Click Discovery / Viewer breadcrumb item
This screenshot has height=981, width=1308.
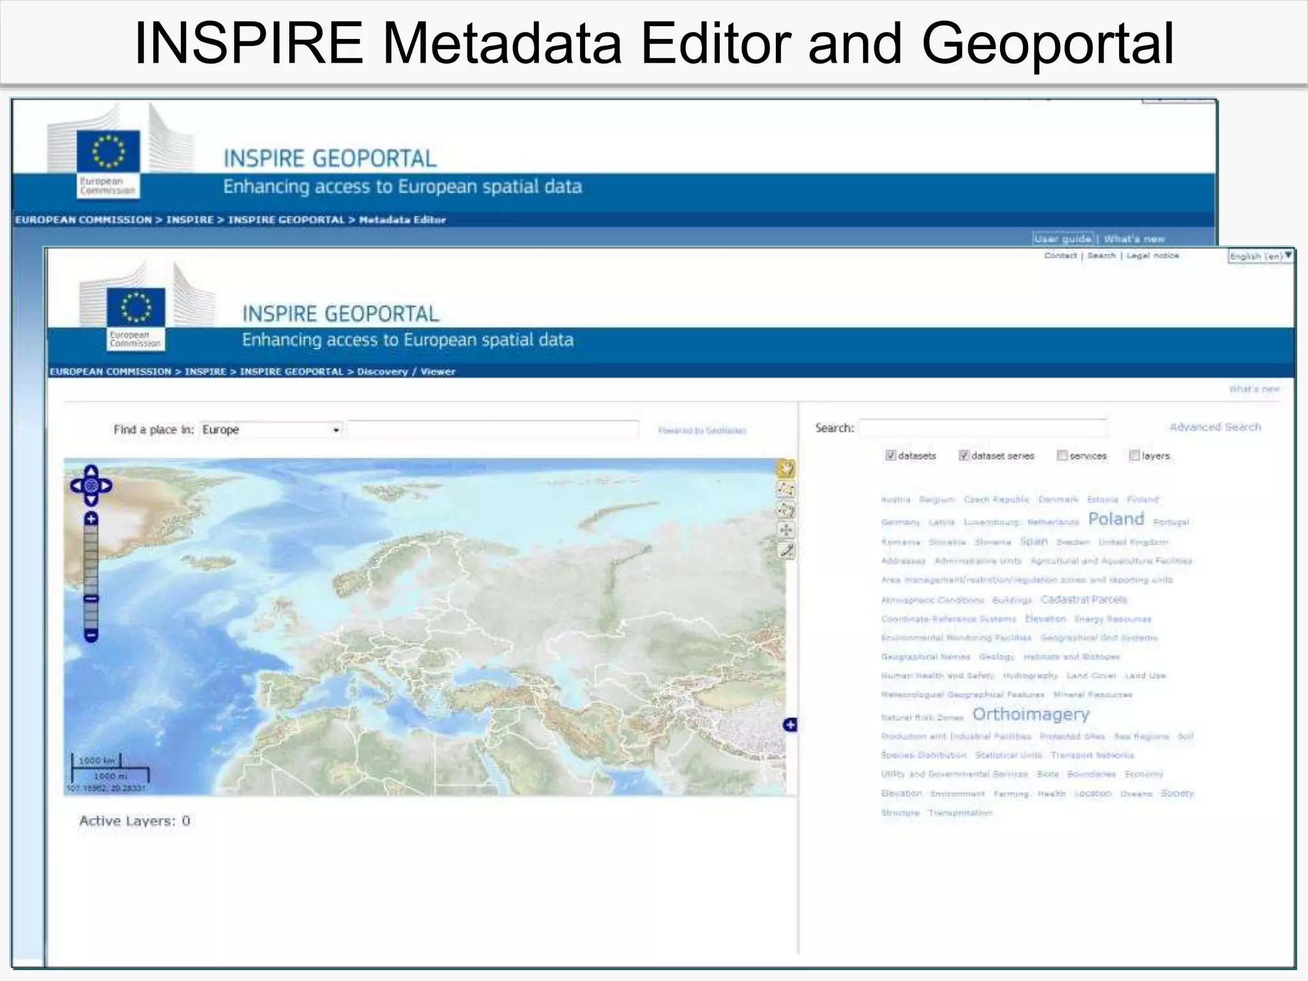coord(406,371)
